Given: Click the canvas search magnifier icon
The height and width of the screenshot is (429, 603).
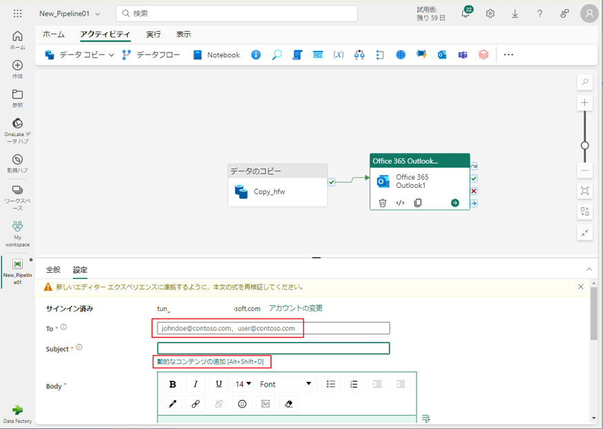Looking at the screenshot, I should [585, 82].
